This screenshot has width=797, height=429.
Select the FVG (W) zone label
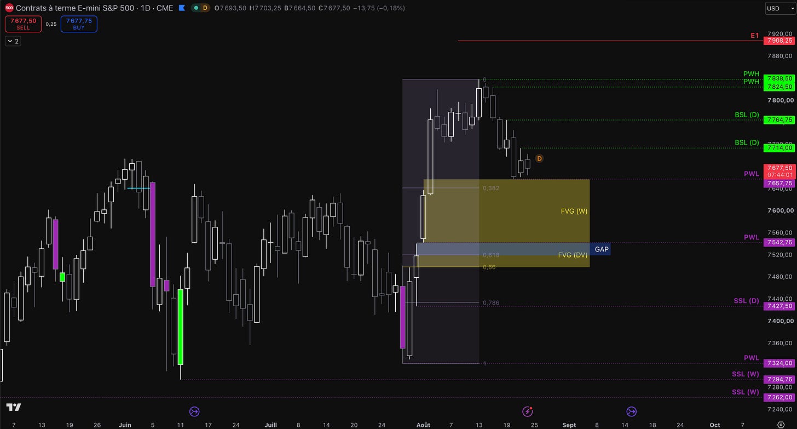tap(574, 211)
